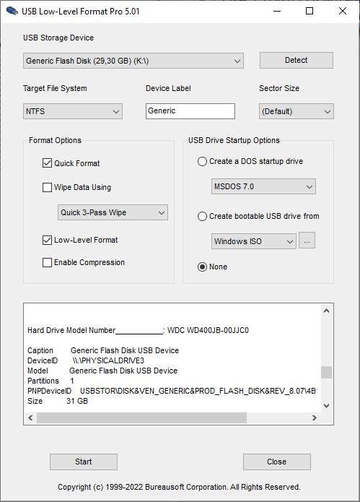This screenshot has width=360, height=502.
Task: Click the PNPDeviceID USBSTOR log line
Action: pos(172,391)
